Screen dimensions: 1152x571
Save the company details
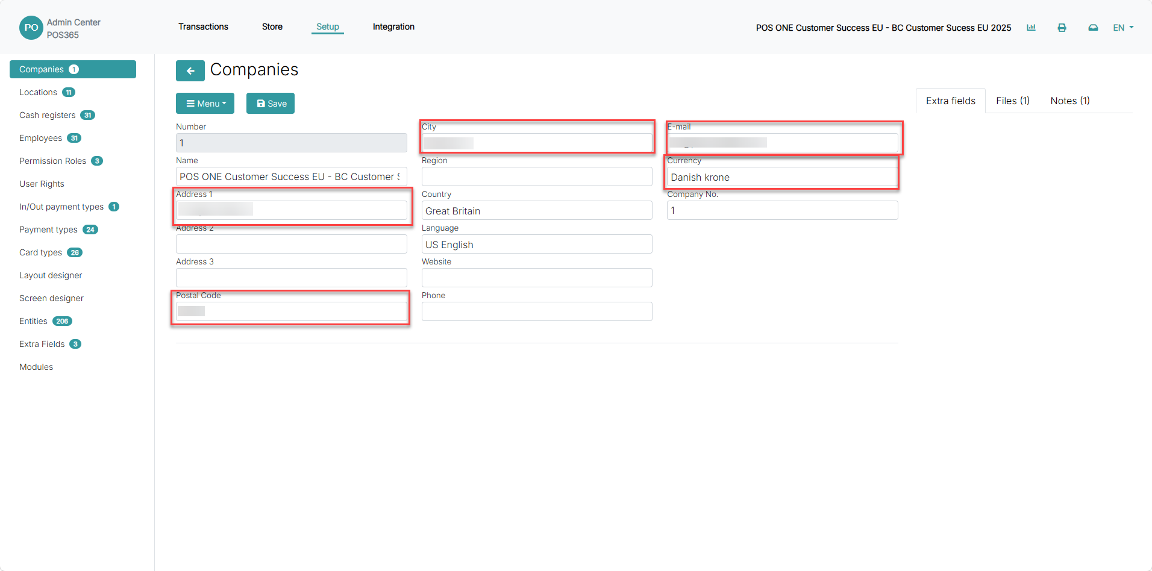(271, 104)
